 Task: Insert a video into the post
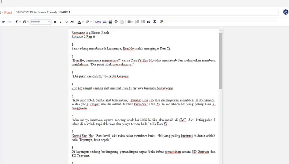pos(111,22)
